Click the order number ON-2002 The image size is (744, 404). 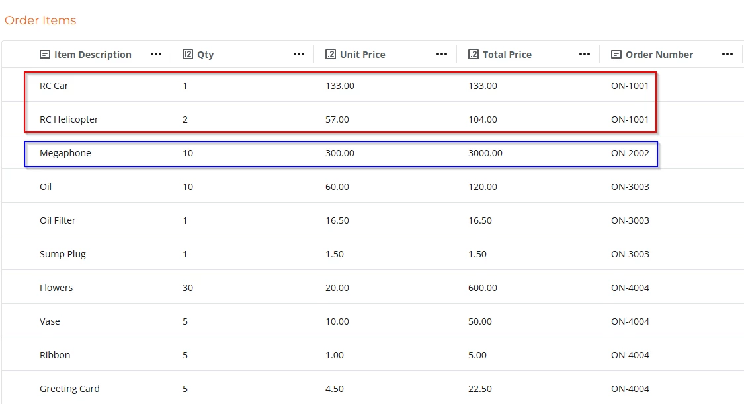[630, 153]
